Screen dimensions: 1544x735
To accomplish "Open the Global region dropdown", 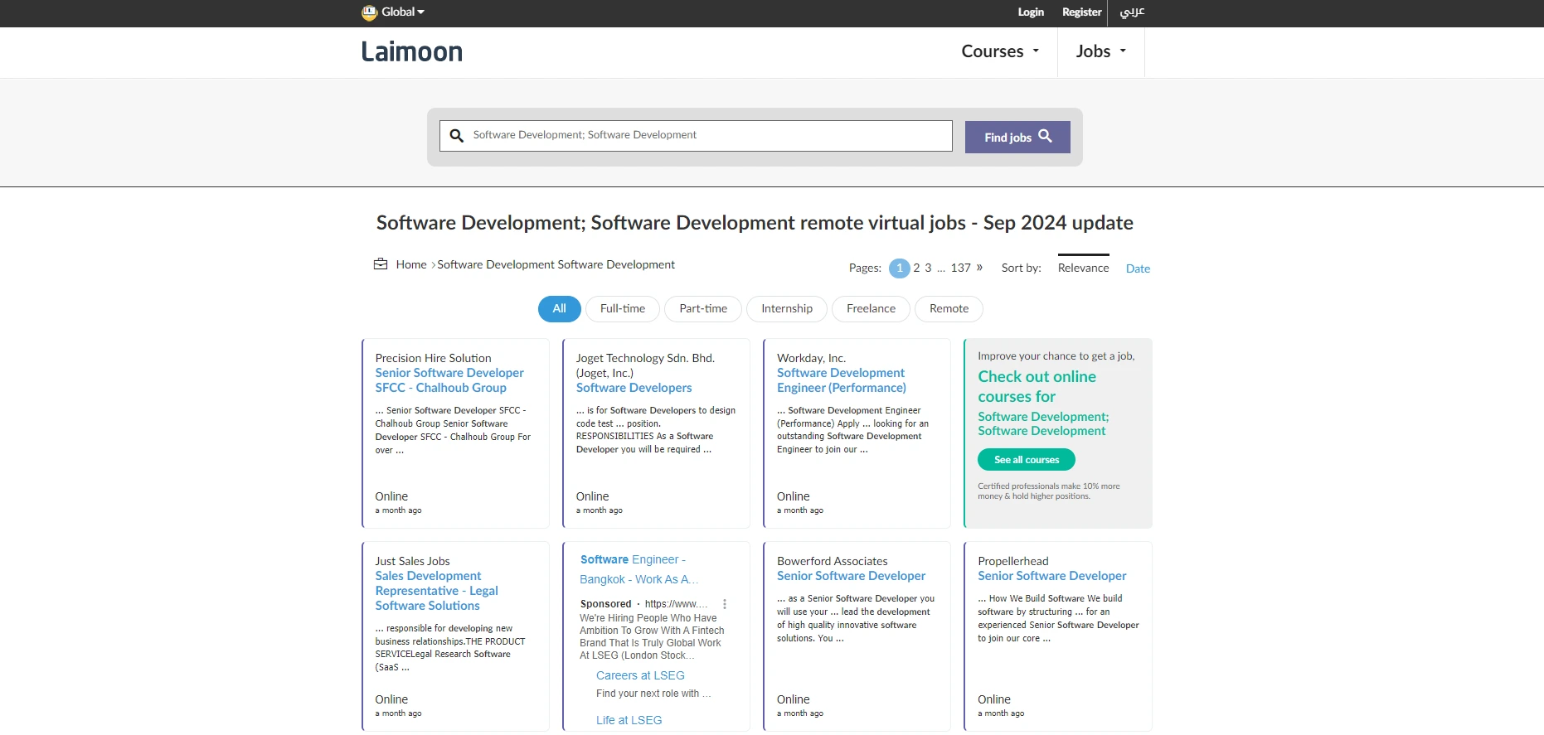I will (x=402, y=12).
